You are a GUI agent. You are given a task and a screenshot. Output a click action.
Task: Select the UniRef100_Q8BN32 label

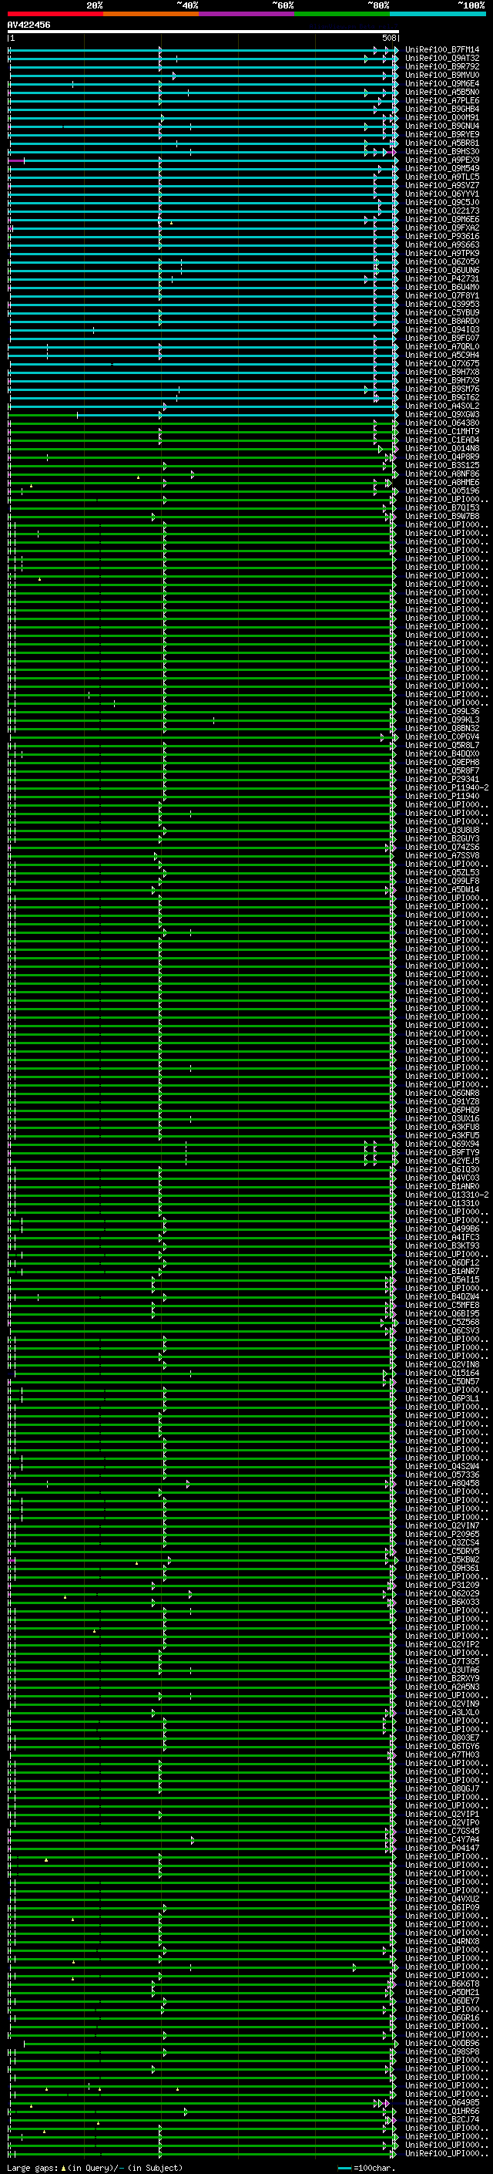(x=441, y=728)
